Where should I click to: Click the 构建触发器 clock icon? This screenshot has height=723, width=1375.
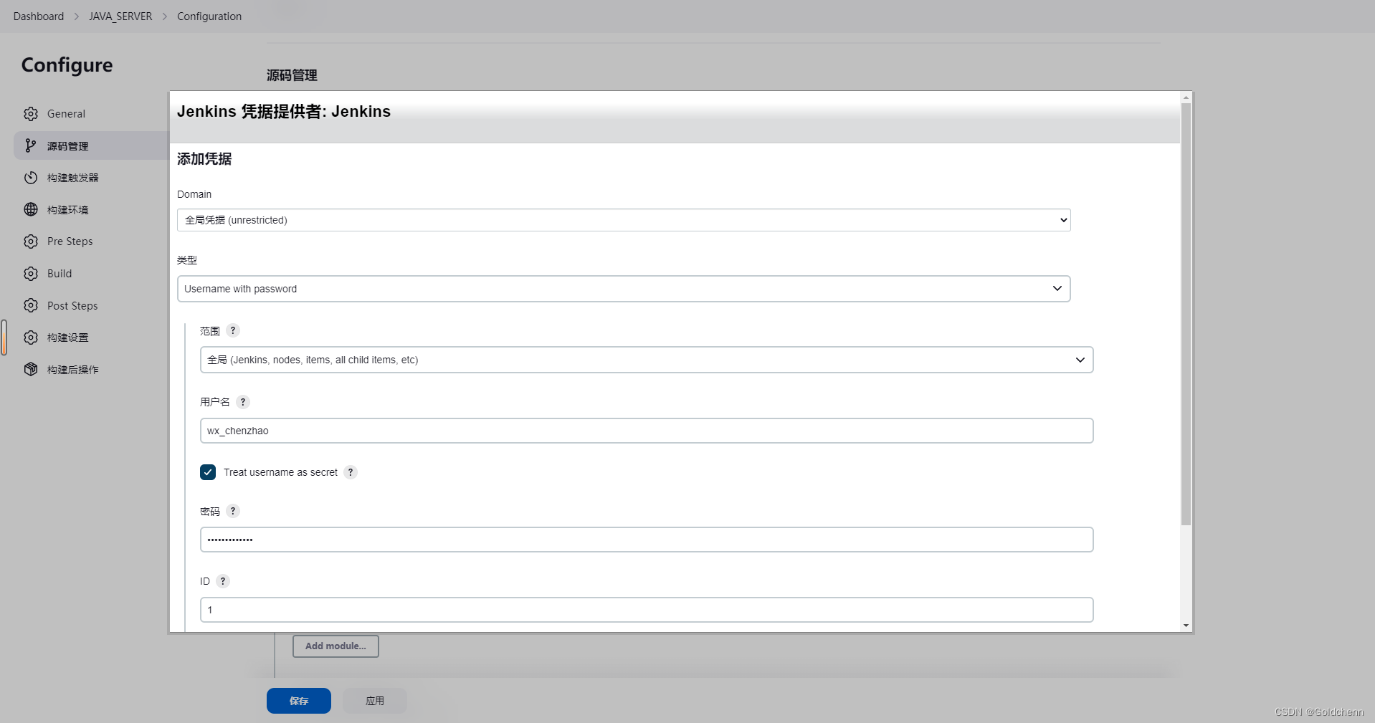(31, 178)
